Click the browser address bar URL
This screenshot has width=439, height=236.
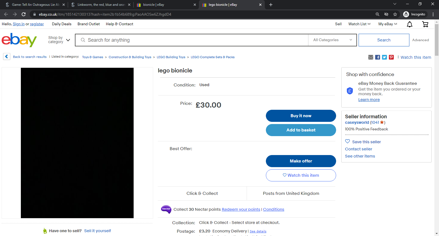105,14
